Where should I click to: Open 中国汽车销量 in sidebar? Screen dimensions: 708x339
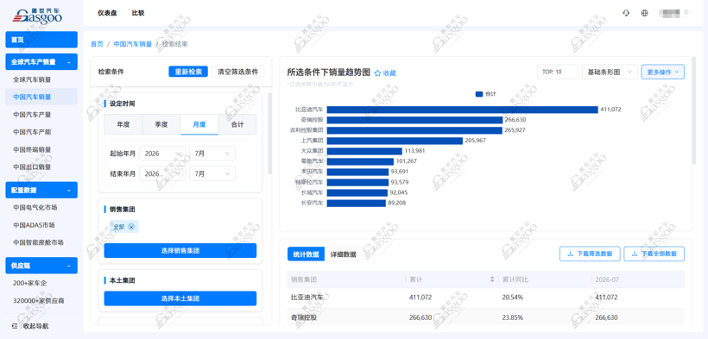pos(41,97)
